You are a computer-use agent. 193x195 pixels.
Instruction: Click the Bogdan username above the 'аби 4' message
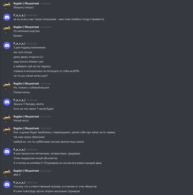[x=26, y=171]
